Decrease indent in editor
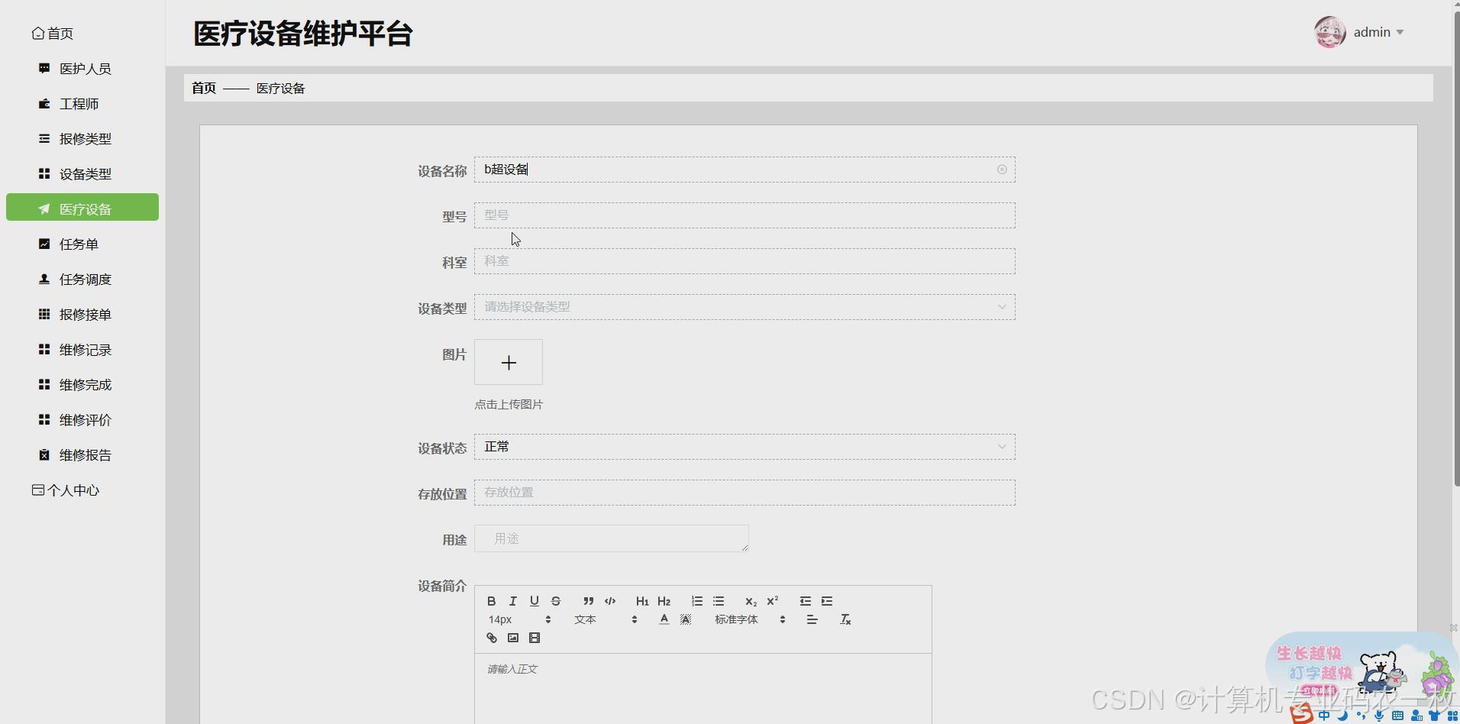This screenshot has height=724, width=1460. pyautogui.click(x=805, y=601)
